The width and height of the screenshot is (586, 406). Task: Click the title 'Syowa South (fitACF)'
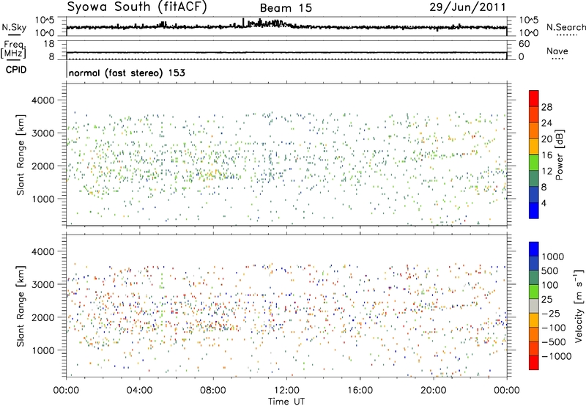pos(137,7)
